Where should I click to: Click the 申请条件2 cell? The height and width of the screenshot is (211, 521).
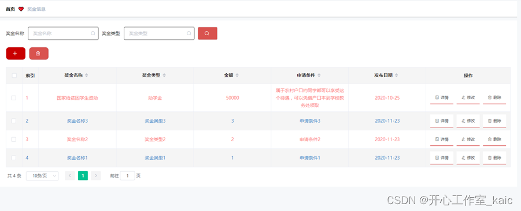pyautogui.click(x=310, y=140)
